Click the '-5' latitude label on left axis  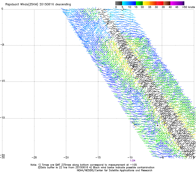pyautogui.click(x=2, y=44)
